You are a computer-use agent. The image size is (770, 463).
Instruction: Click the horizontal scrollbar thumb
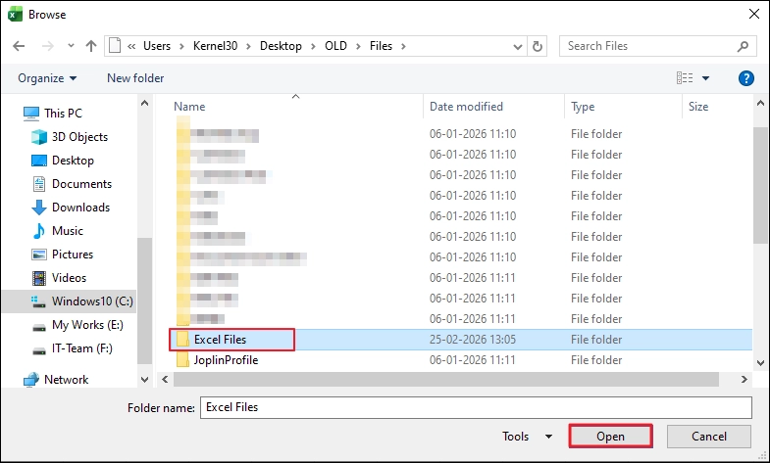coord(446,379)
